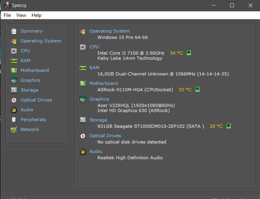Click the Operating System heading link in main panel
This screenshot has width=260, height=199.
110,31
